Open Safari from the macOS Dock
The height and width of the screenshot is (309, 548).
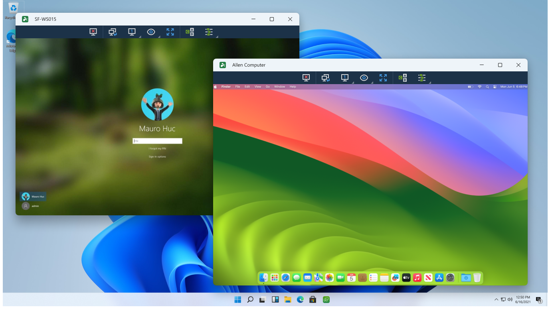tap(285, 278)
